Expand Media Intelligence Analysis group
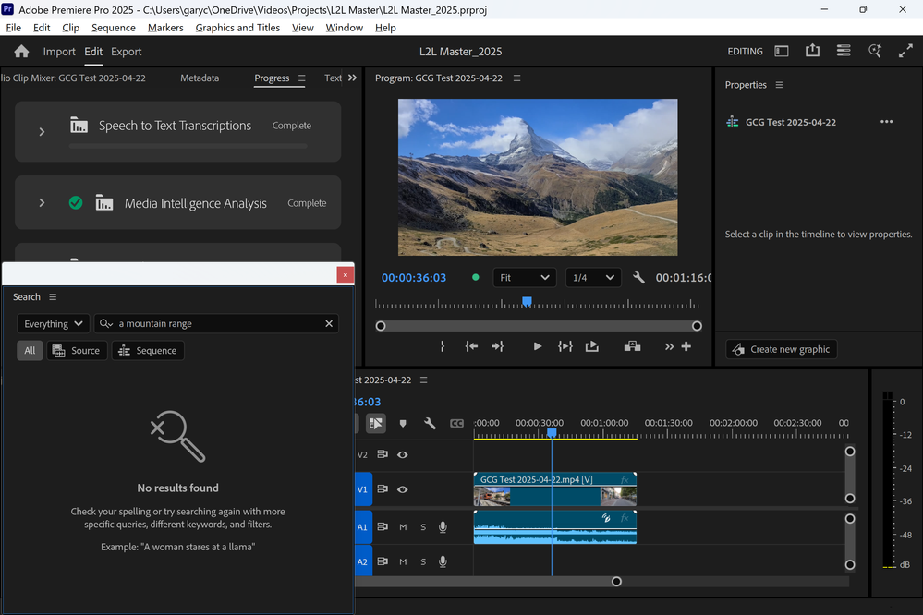 click(x=42, y=203)
